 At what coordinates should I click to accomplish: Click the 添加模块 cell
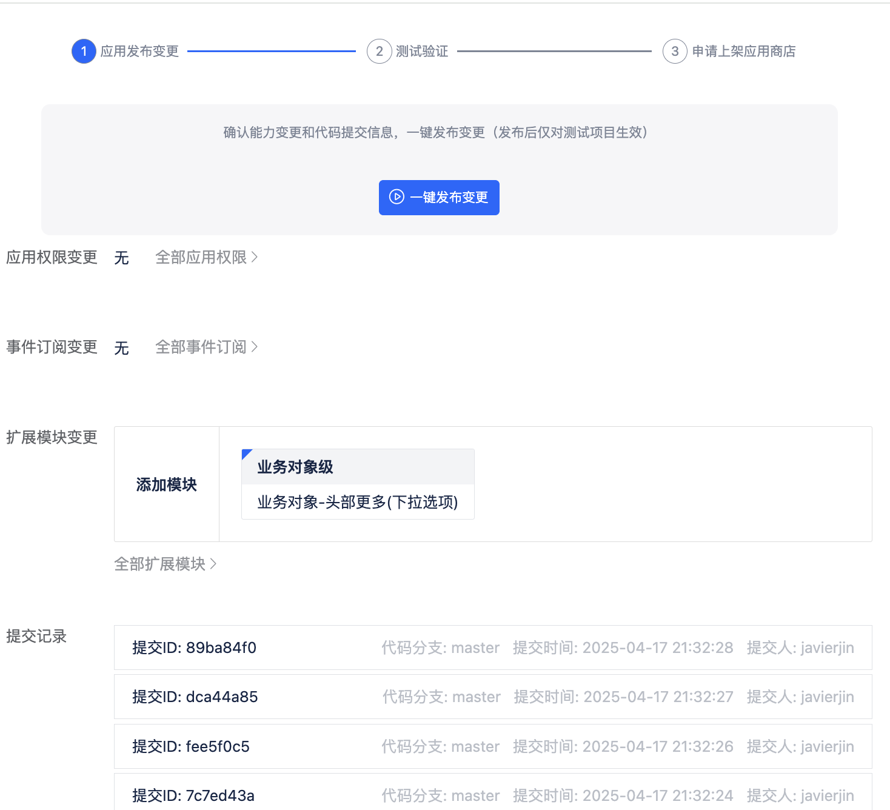tap(167, 484)
